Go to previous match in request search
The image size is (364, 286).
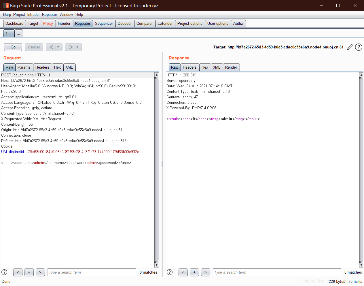pyautogui.click(x=18, y=272)
